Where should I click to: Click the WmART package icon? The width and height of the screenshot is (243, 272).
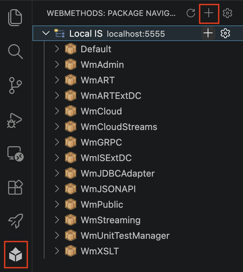(71, 80)
